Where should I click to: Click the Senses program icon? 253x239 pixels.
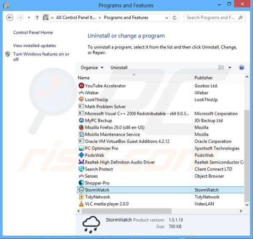coord(81,176)
